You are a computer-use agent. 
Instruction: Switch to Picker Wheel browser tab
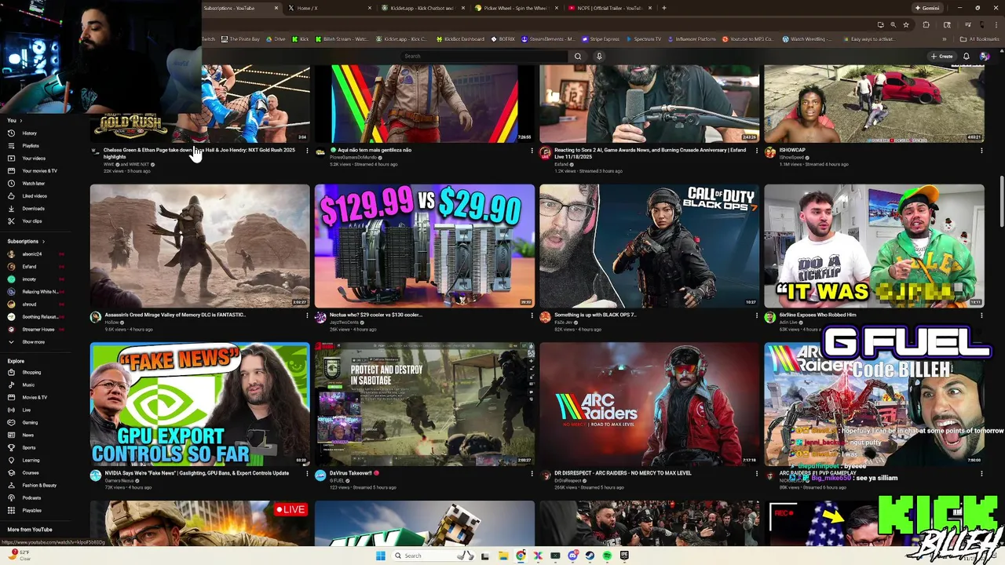(x=516, y=8)
